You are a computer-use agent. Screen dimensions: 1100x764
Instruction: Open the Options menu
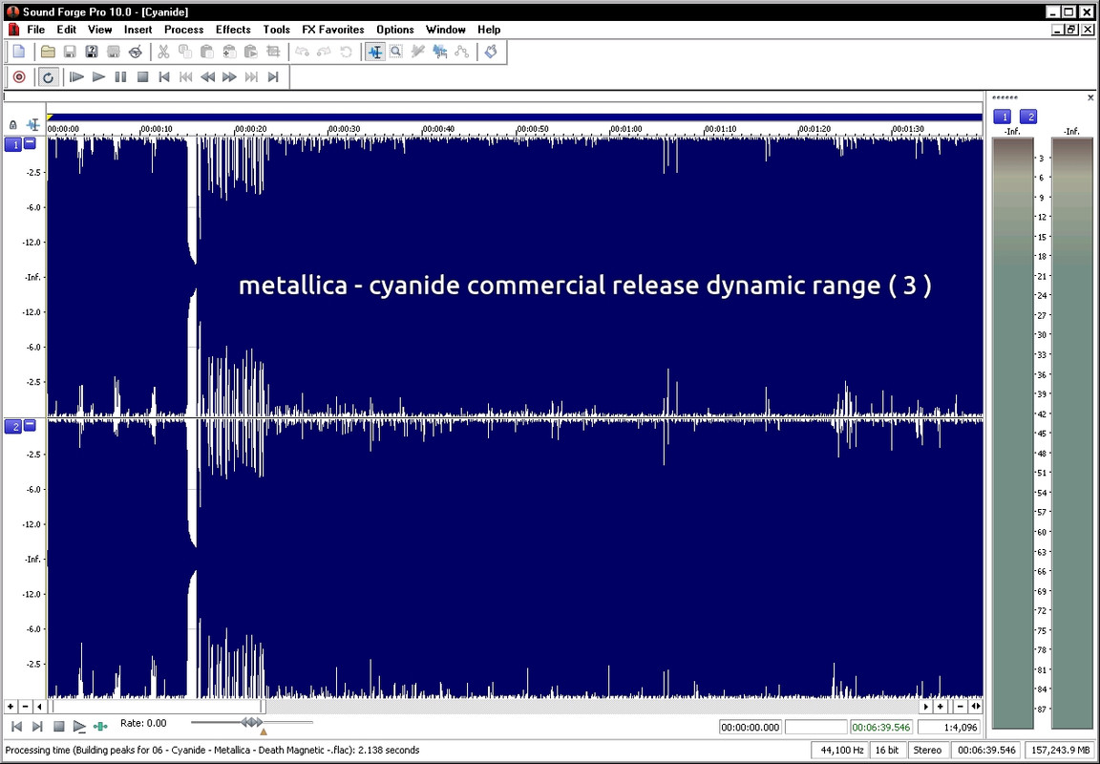coord(395,30)
